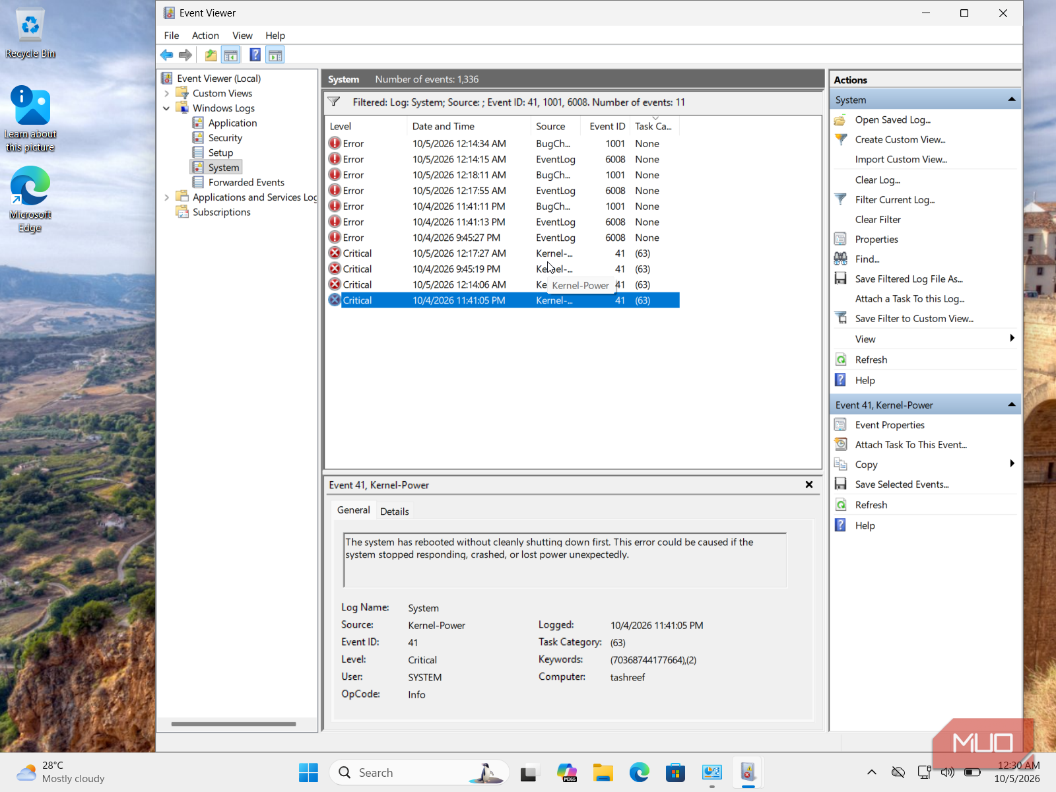Viewport: 1056px width, 792px height.
Task: Click the Forward arrow toolbar icon
Action: coord(185,55)
